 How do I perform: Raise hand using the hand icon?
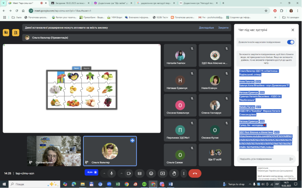tap(174, 174)
